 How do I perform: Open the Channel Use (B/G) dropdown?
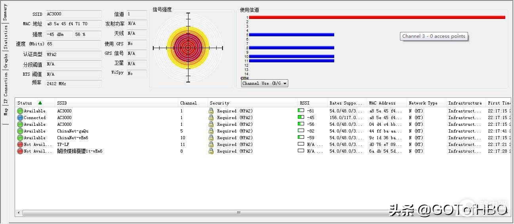[265, 83]
